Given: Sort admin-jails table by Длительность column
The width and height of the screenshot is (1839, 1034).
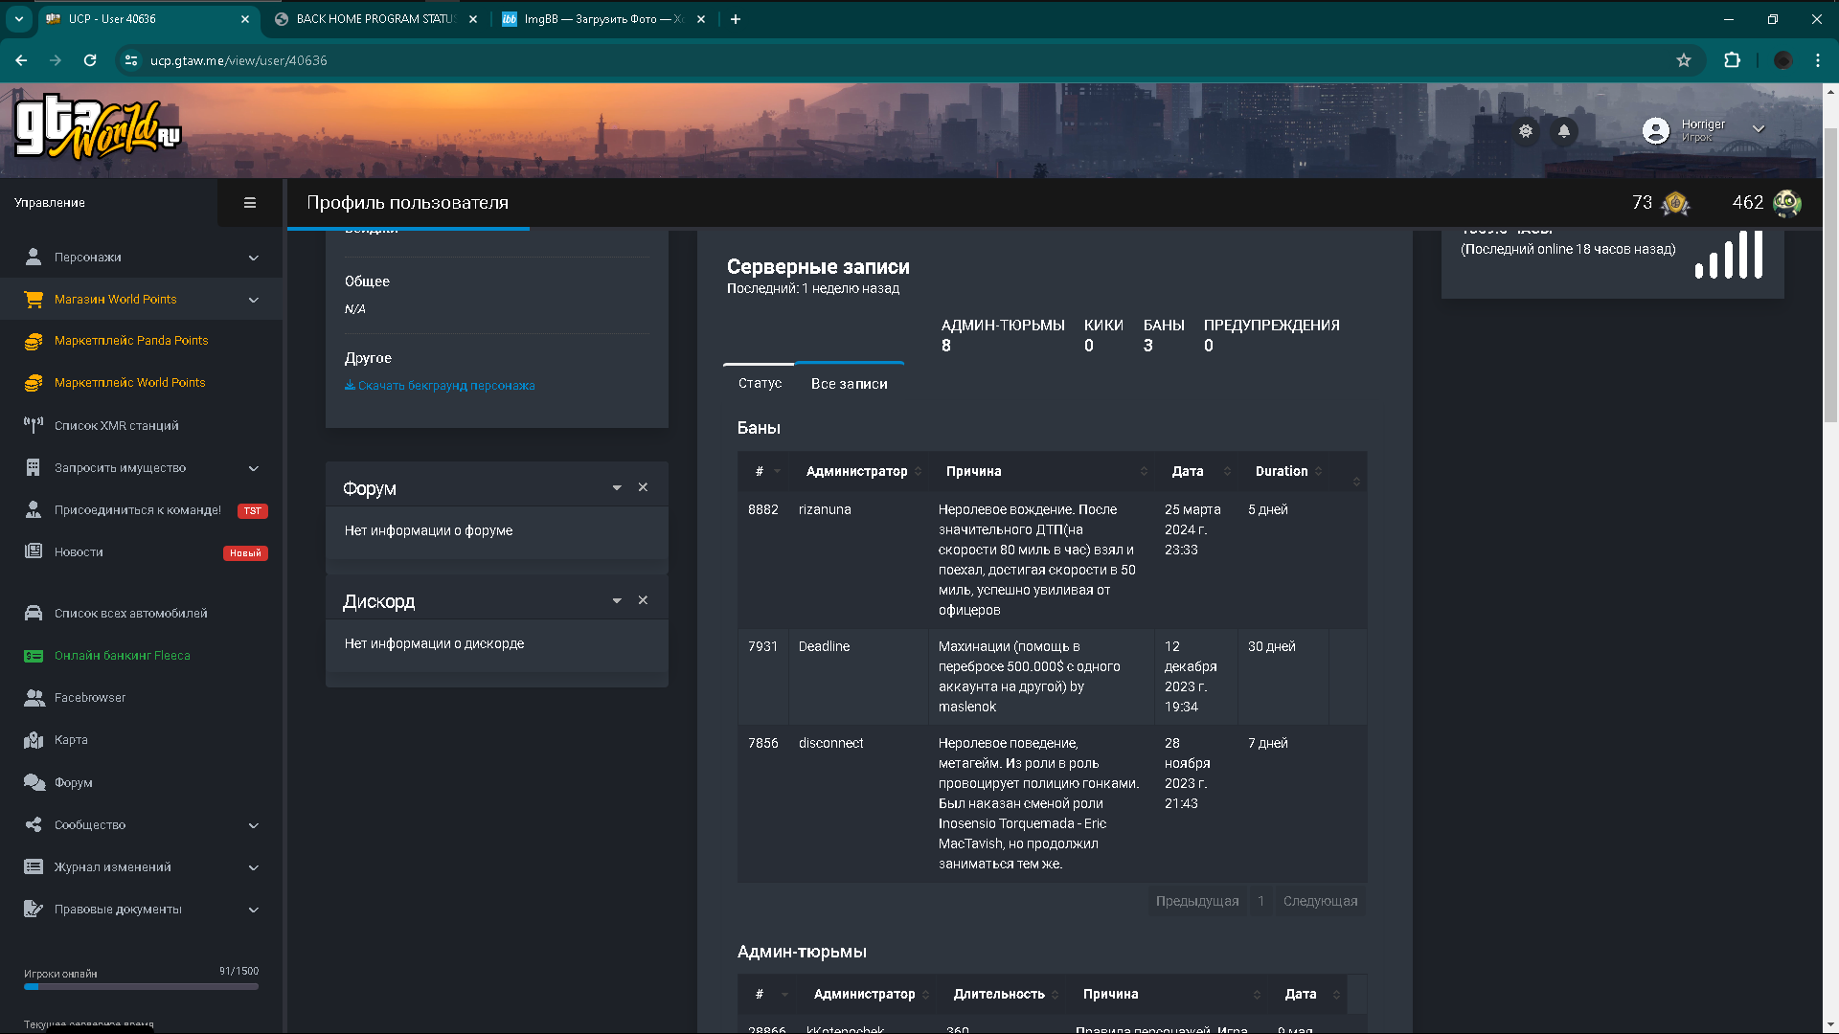Looking at the screenshot, I should [x=999, y=994].
